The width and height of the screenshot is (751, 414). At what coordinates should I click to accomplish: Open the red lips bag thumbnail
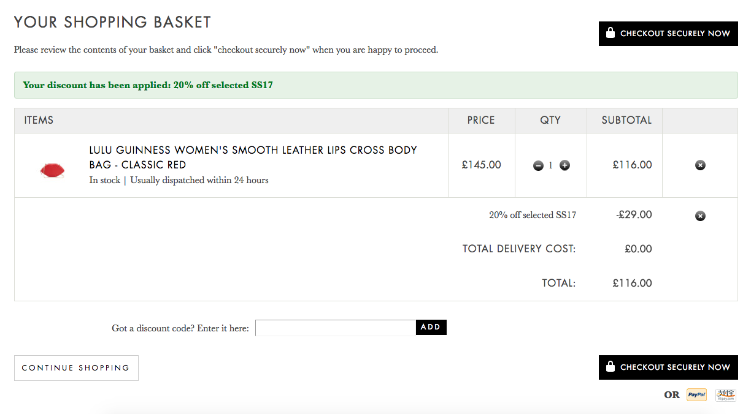[x=52, y=170]
